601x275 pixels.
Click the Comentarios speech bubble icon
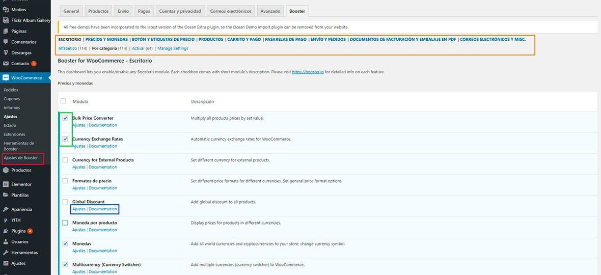click(x=6, y=42)
